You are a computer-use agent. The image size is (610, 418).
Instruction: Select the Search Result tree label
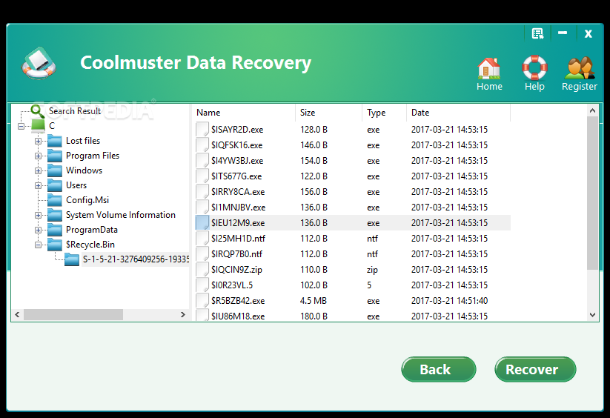[75, 111]
